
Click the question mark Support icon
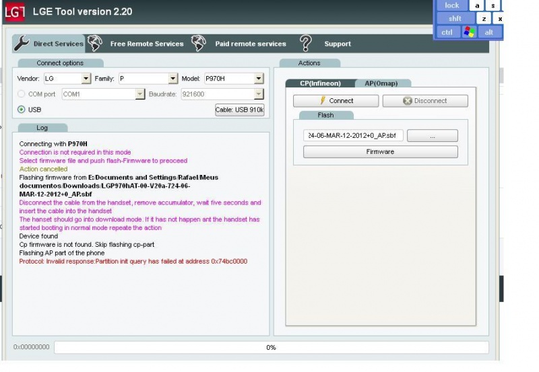tap(305, 43)
